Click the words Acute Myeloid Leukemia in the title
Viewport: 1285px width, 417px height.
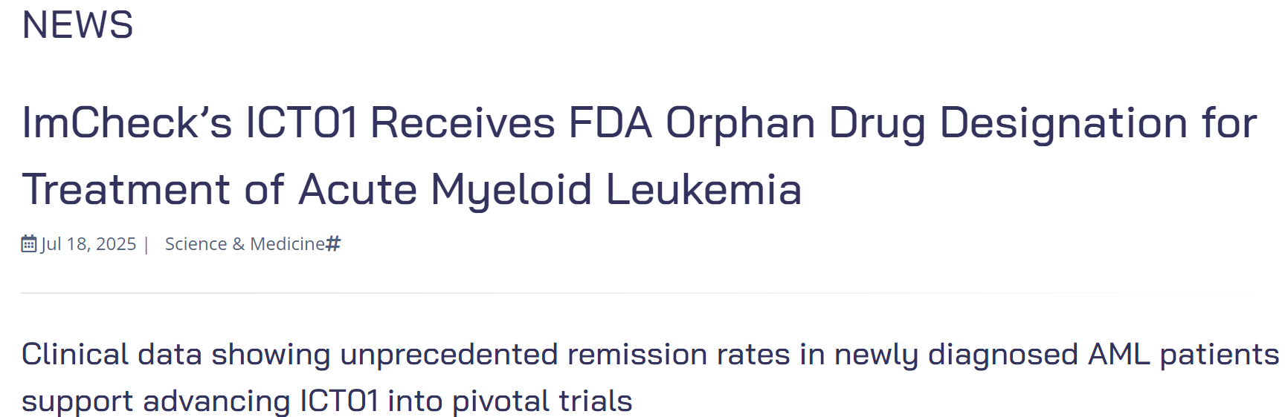coord(550,188)
